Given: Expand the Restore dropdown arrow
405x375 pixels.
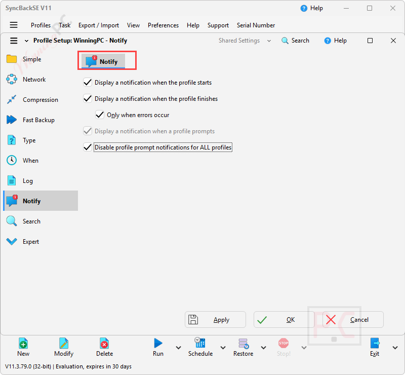Looking at the screenshot, I should pos(263,348).
